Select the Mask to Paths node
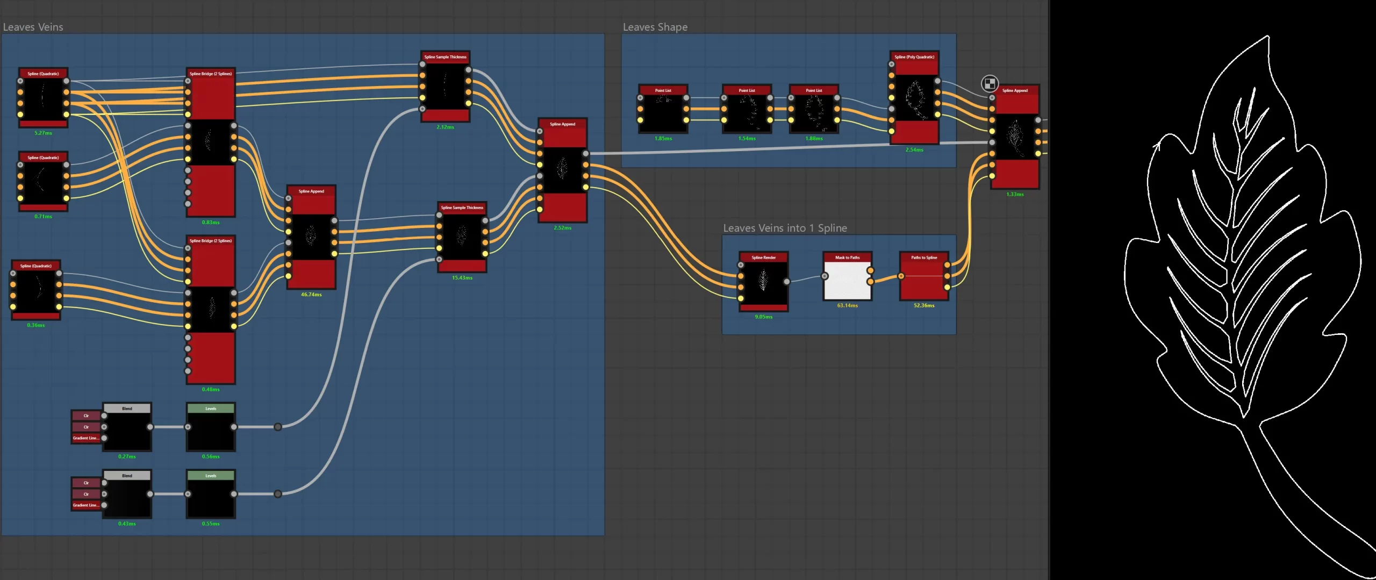 pos(847,276)
